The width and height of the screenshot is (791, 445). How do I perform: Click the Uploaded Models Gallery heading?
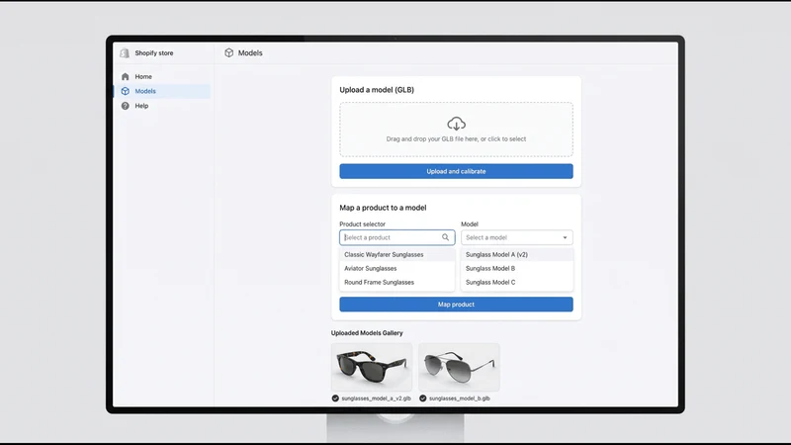pos(367,333)
